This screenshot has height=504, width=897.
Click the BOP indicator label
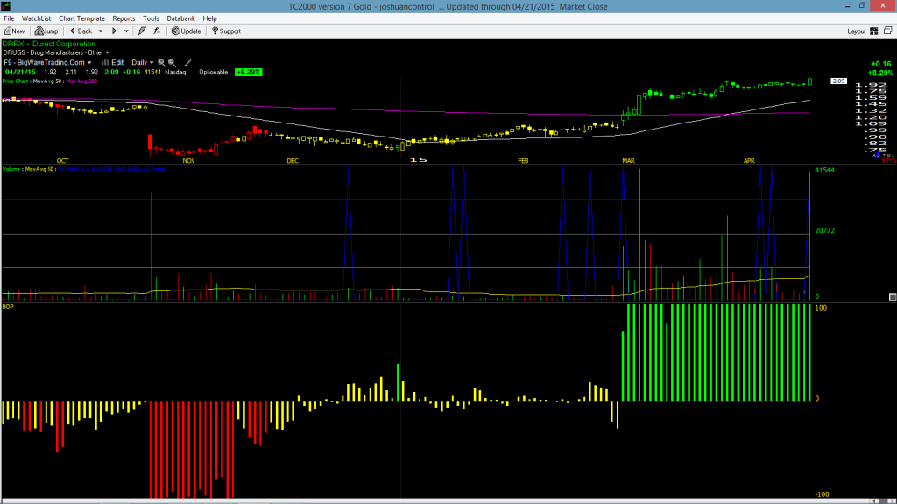(x=8, y=307)
